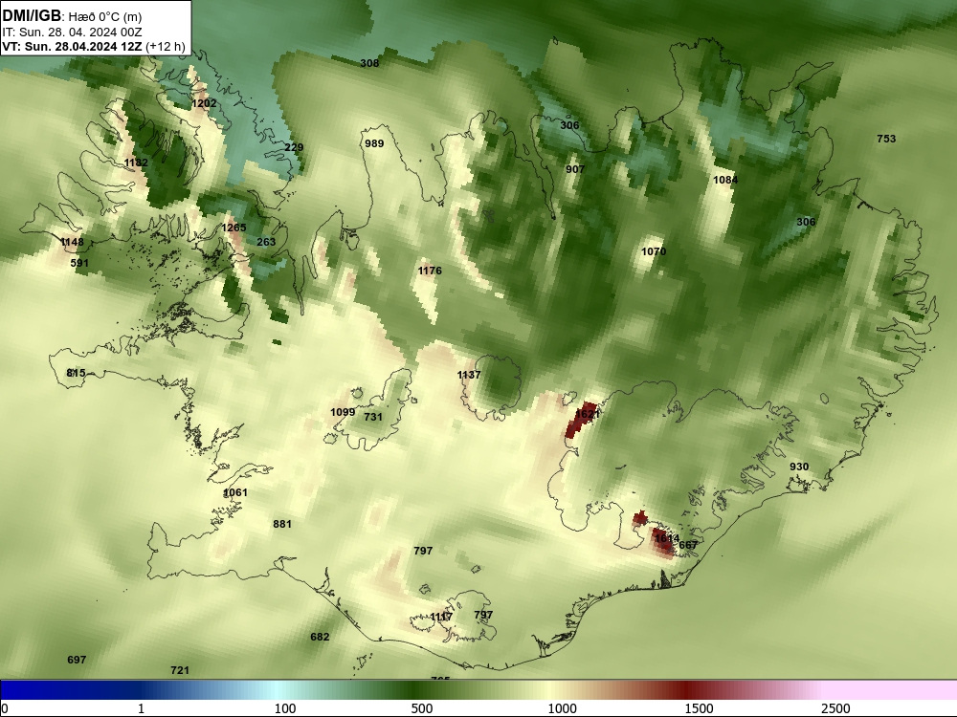Click the 1176 map value

click(x=430, y=271)
